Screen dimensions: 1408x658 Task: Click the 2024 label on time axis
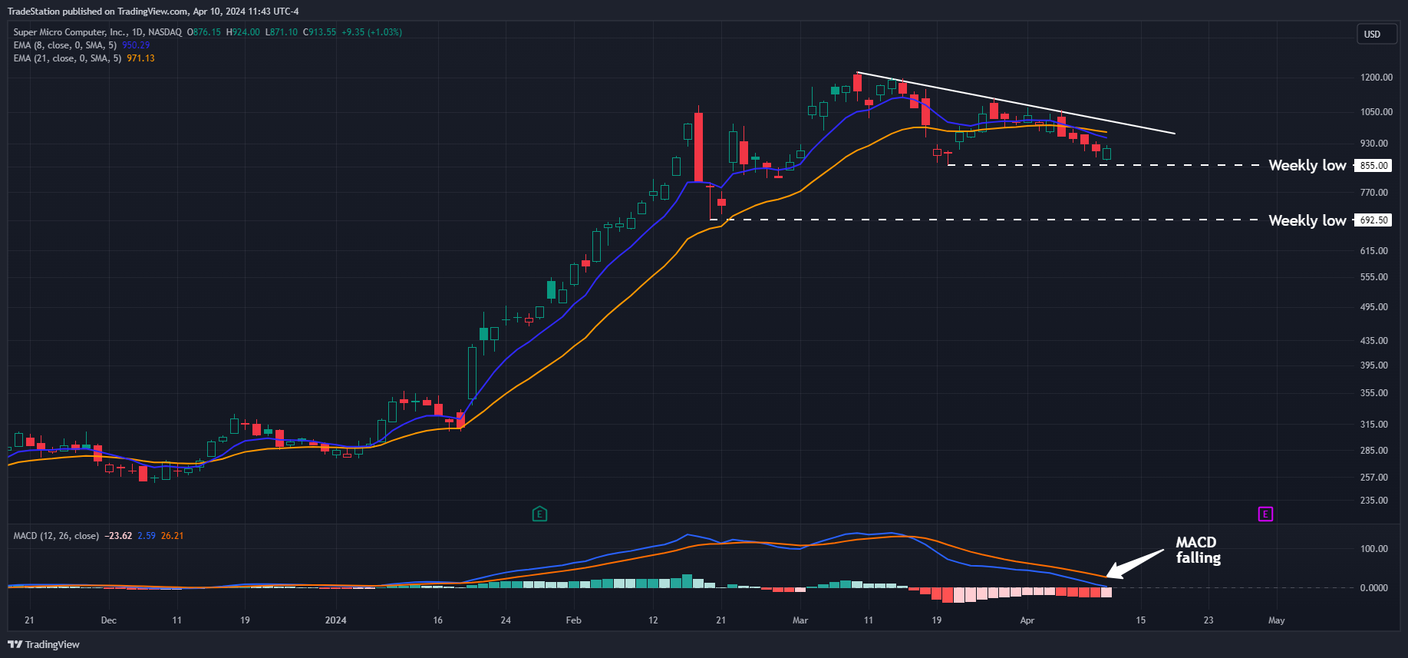tap(335, 620)
